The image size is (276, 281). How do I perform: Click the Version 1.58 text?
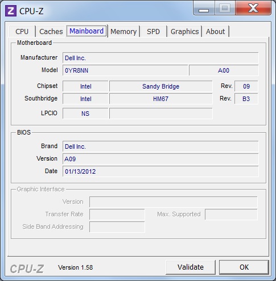coord(76,267)
